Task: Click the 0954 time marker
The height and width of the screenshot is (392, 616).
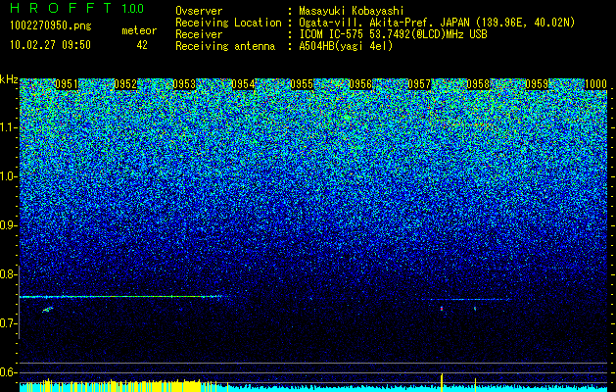Action: tap(243, 84)
